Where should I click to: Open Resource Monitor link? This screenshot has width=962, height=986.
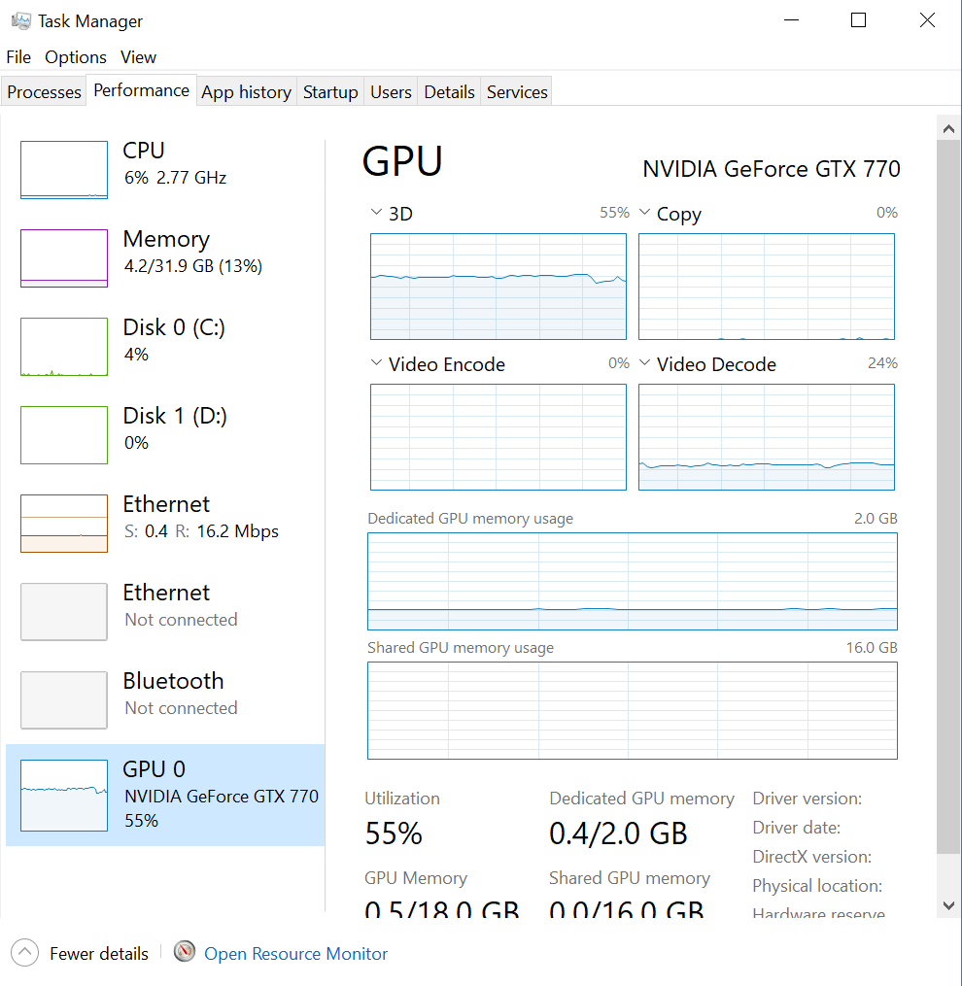[x=295, y=954]
